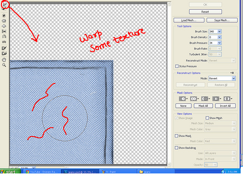Select the Bloat tool
Viewport: 243px width, 181px height.
[x=4, y=26]
